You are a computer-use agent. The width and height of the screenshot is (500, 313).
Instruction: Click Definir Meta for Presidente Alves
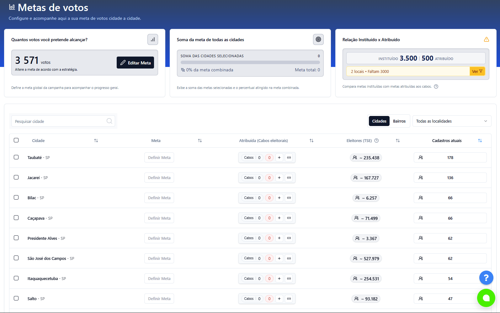[159, 238]
